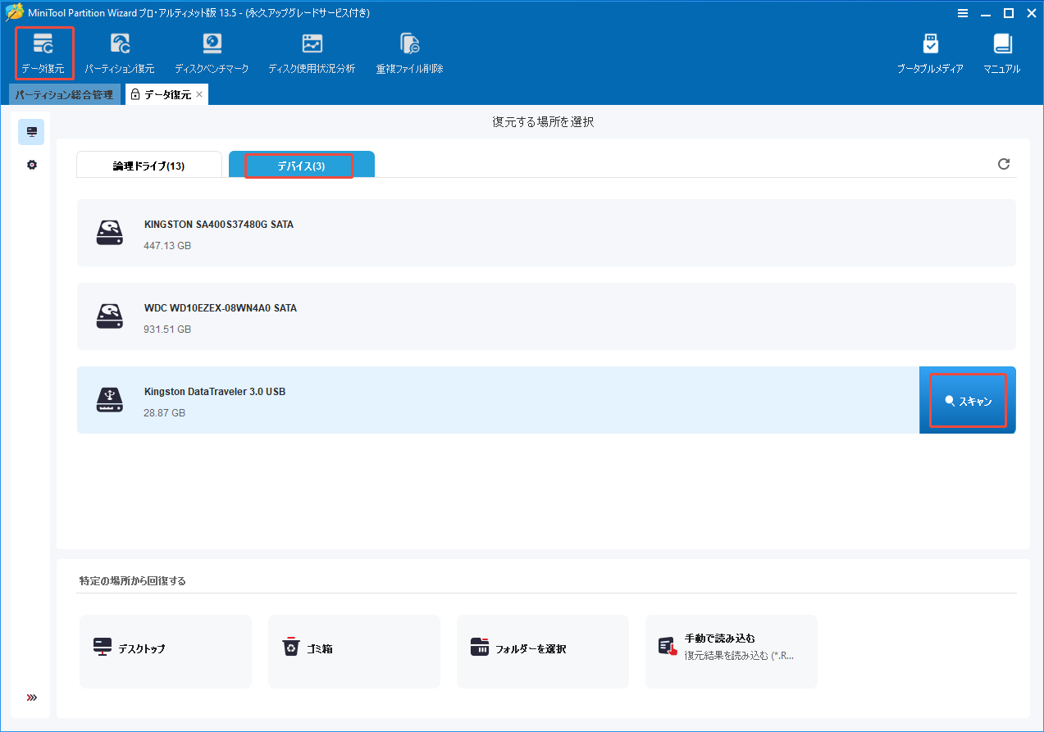This screenshot has width=1044, height=732.
Task: Open the settings gear in the sidebar
Action: click(30, 164)
